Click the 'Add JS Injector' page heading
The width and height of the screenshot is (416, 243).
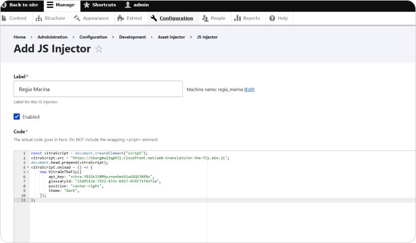point(52,49)
